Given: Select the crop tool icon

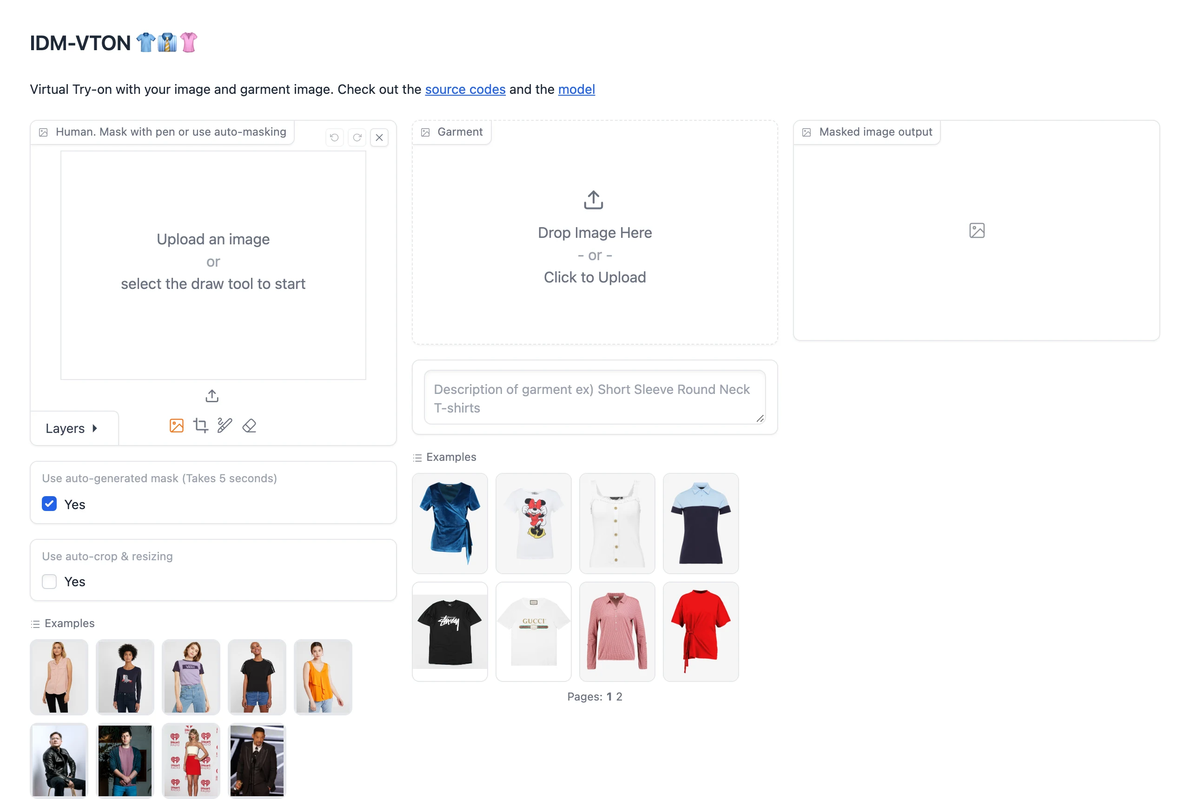Looking at the screenshot, I should [201, 426].
